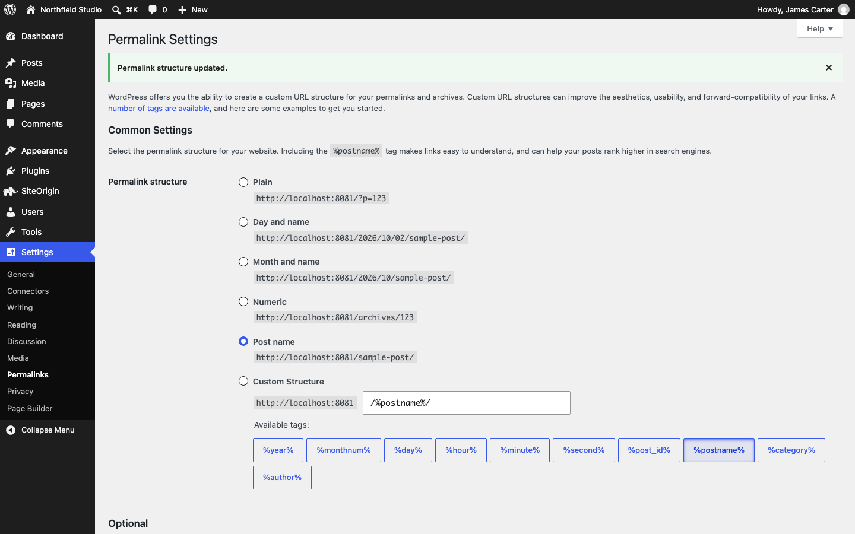Click the WordPress logo icon
This screenshot has width=855, height=534.
click(x=10, y=9)
